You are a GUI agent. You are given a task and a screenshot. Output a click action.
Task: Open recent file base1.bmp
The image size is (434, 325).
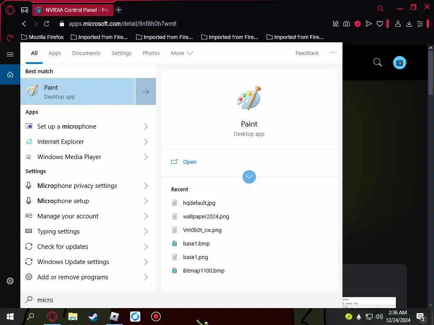(196, 243)
